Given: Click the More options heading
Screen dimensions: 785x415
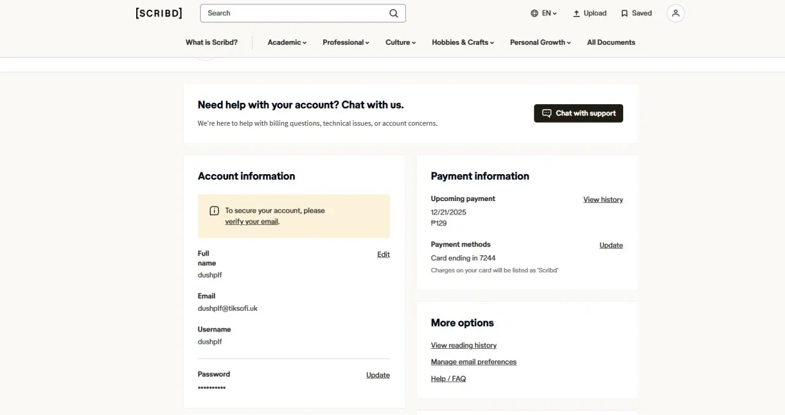Looking at the screenshot, I should pos(462,323).
